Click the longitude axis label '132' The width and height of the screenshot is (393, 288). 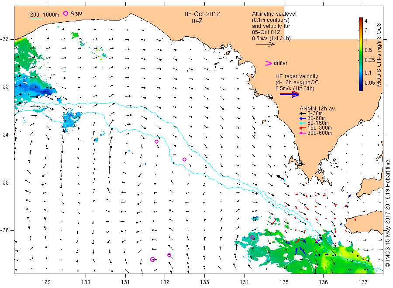click(x=165, y=282)
